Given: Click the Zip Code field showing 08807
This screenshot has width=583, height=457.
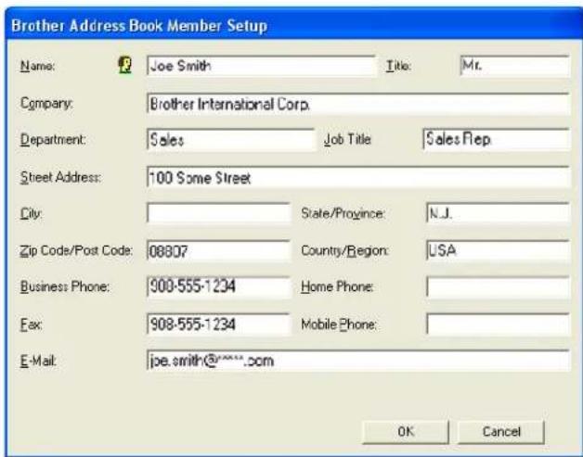Looking at the screenshot, I should pos(218,251).
